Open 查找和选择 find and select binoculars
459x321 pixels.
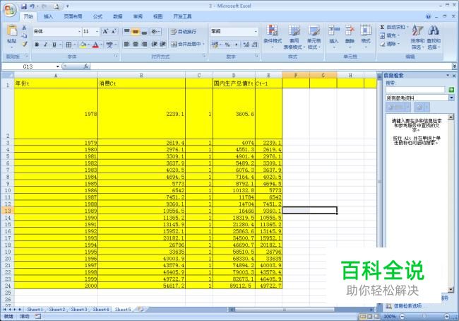434,37
